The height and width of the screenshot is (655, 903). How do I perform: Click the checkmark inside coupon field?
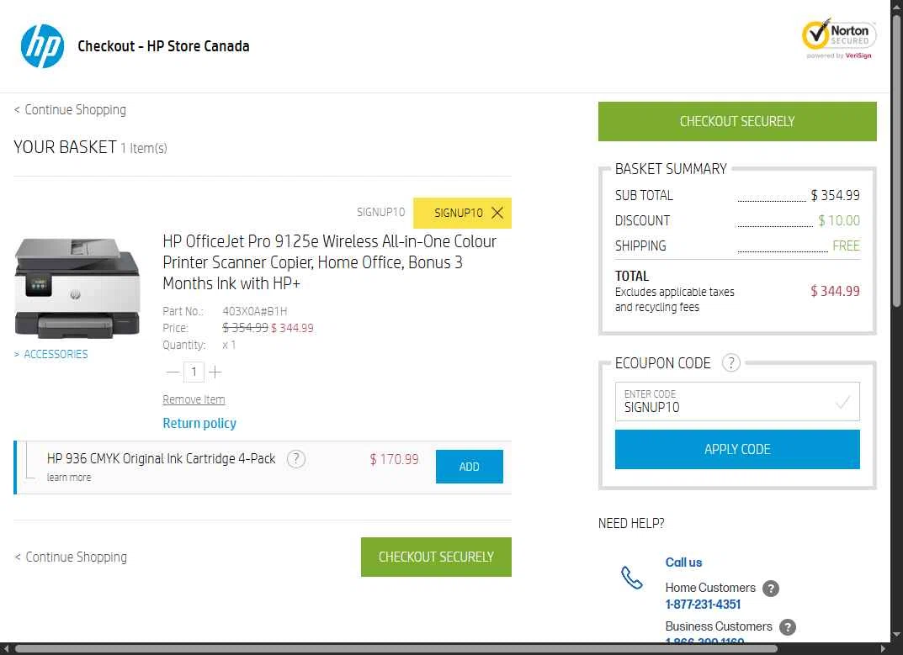click(x=842, y=402)
